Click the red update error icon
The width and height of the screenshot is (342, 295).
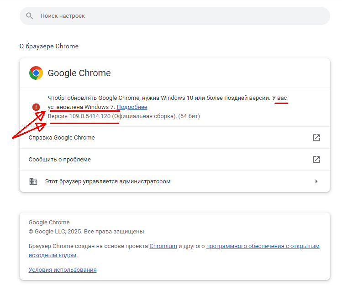click(36, 107)
